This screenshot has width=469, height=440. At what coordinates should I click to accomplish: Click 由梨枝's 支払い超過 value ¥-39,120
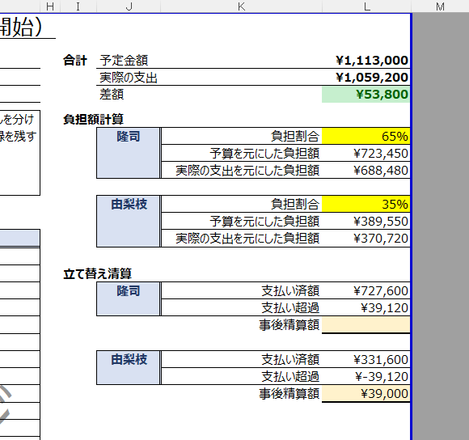click(382, 377)
